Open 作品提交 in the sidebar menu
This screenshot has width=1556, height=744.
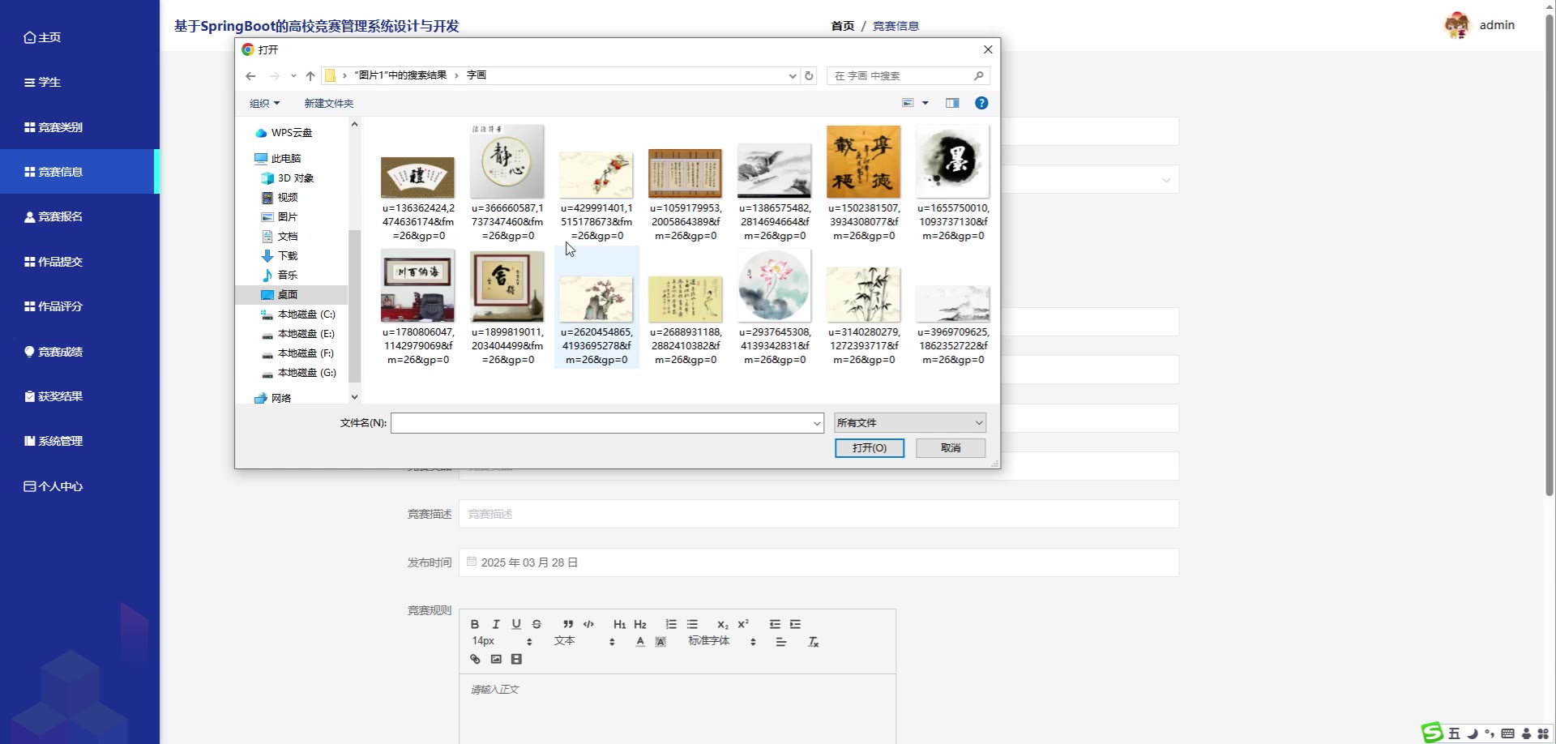(61, 262)
